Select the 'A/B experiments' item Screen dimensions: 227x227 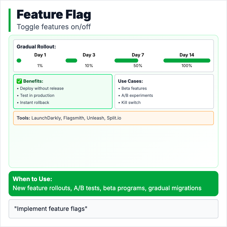click(137, 96)
